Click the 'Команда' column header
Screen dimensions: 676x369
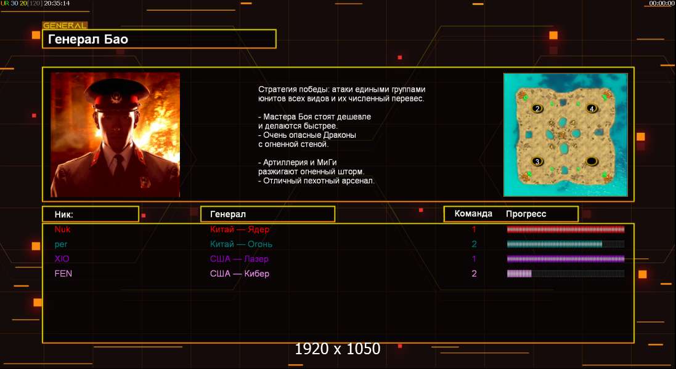(x=473, y=214)
